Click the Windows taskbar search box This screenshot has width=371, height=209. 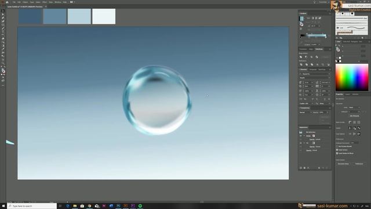32,206
